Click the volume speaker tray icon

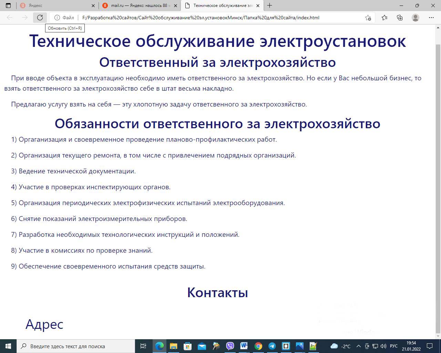[383, 346]
